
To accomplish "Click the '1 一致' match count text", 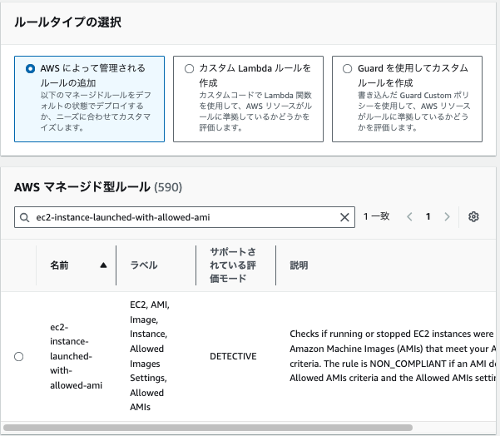I will tap(377, 216).
